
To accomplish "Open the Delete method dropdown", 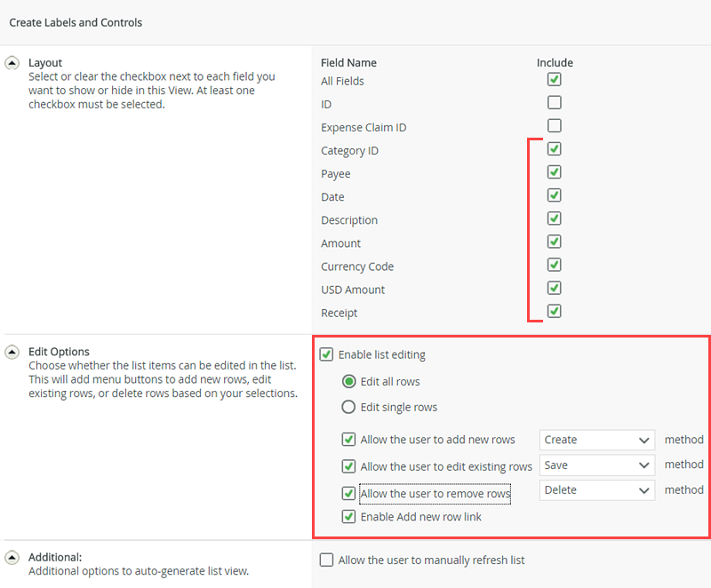I will point(596,489).
